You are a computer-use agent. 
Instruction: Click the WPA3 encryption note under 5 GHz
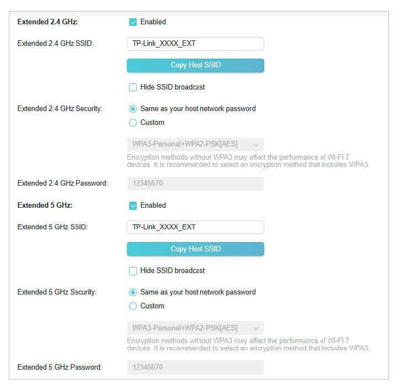click(x=248, y=344)
